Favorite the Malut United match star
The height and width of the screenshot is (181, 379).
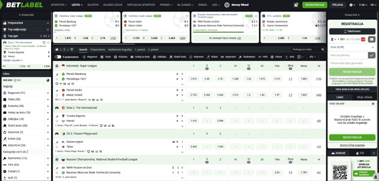[57, 95]
